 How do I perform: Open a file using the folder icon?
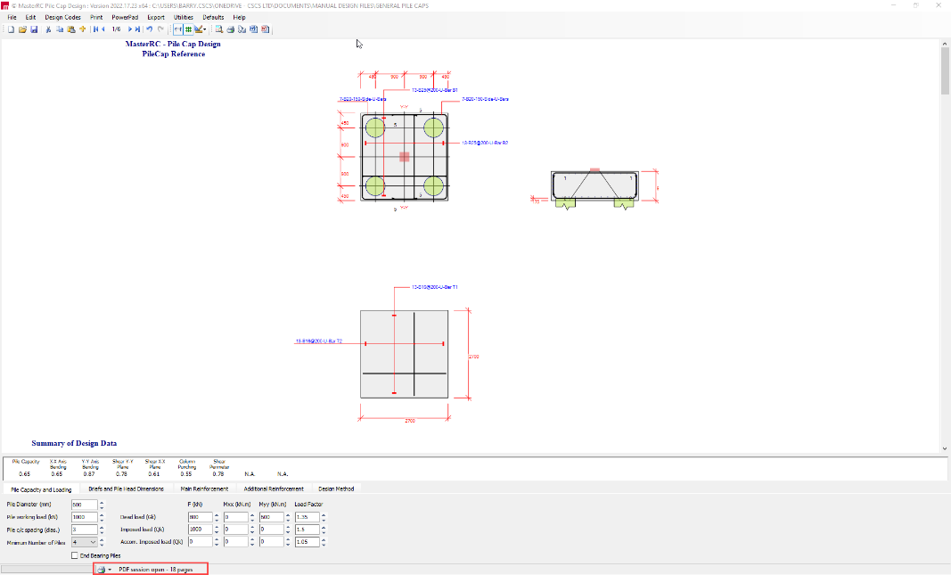pyautogui.click(x=22, y=29)
